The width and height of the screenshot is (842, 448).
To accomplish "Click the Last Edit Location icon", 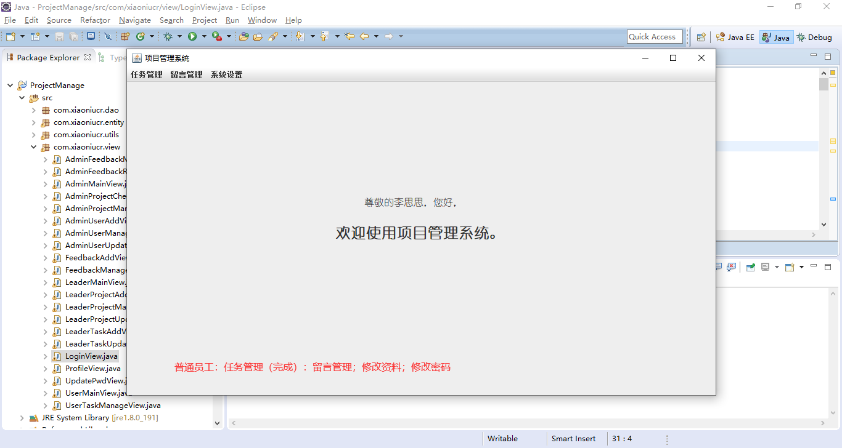I will [x=349, y=37].
